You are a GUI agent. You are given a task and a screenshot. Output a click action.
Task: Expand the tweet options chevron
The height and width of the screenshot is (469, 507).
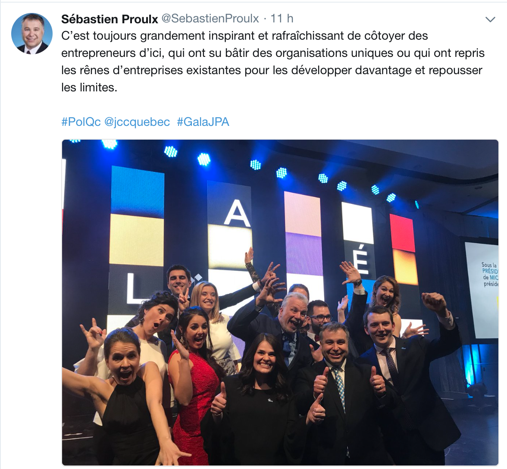[x=490, y=20]
